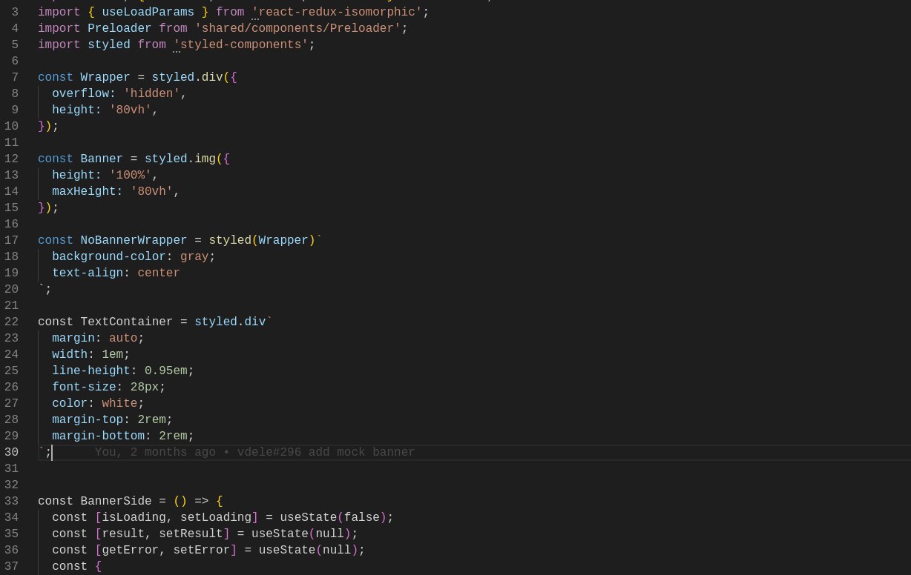Click the 'auto' margin value
The image size is (911, 575).
(x=123, y=338)
